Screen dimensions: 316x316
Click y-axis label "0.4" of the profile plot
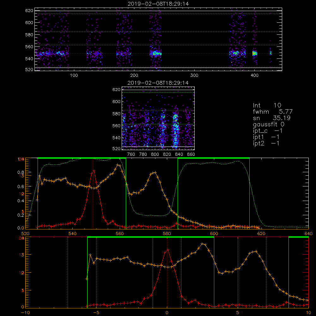pos(21,201)
